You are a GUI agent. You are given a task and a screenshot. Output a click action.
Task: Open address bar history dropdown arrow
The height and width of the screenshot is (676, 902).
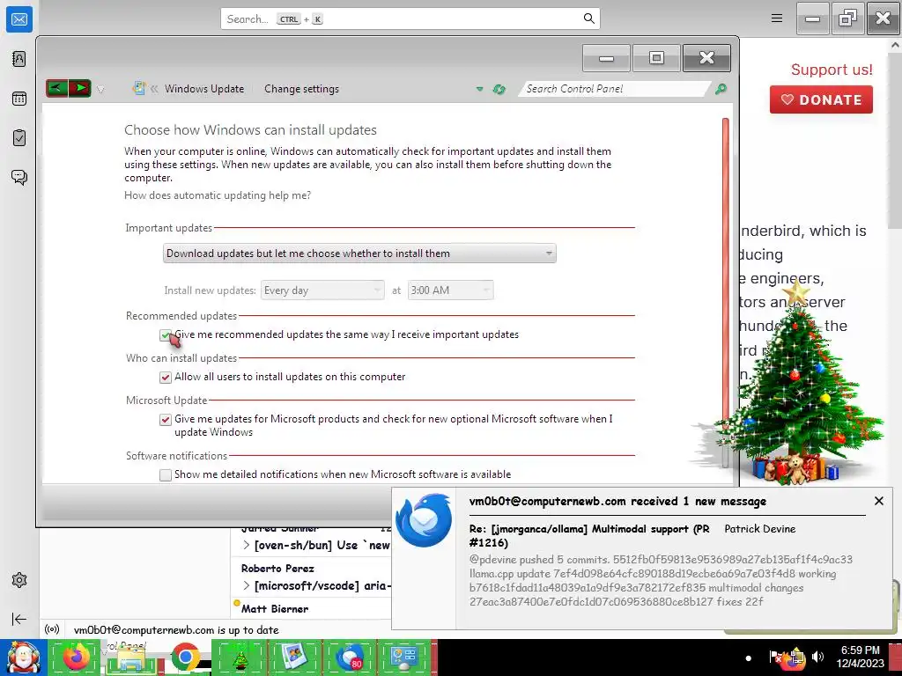[x=479, y=89]
